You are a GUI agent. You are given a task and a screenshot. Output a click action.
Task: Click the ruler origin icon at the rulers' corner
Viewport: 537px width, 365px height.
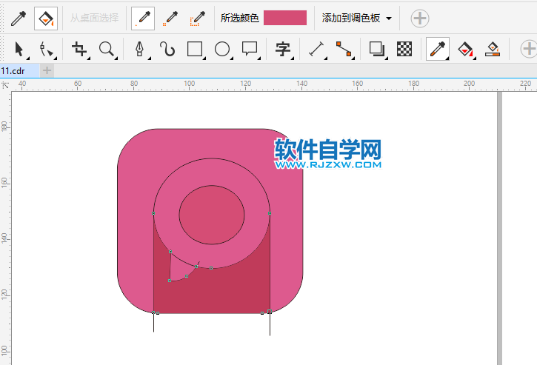(x=5, y=85)
